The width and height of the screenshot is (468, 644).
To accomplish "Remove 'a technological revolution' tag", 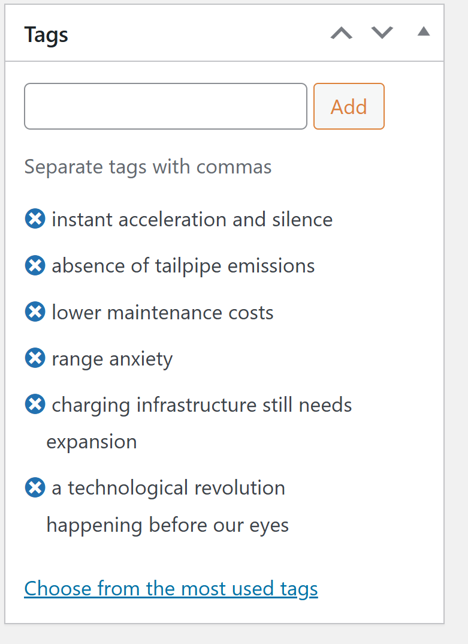I will click(35, 487).
